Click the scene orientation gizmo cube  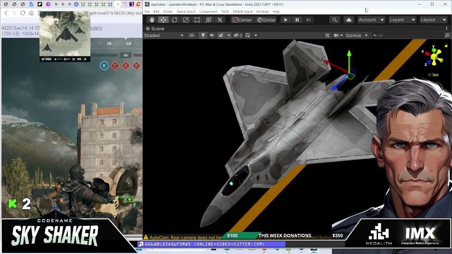pyautogui.click(x=434, y=56)
